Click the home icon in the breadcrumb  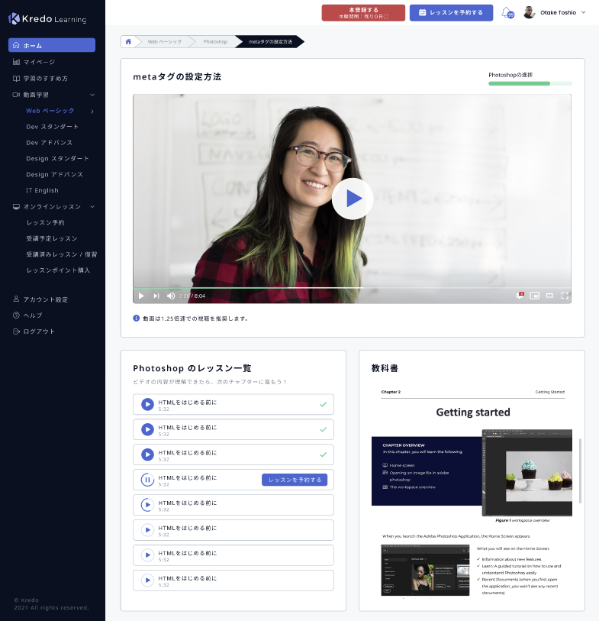[129, 41]
